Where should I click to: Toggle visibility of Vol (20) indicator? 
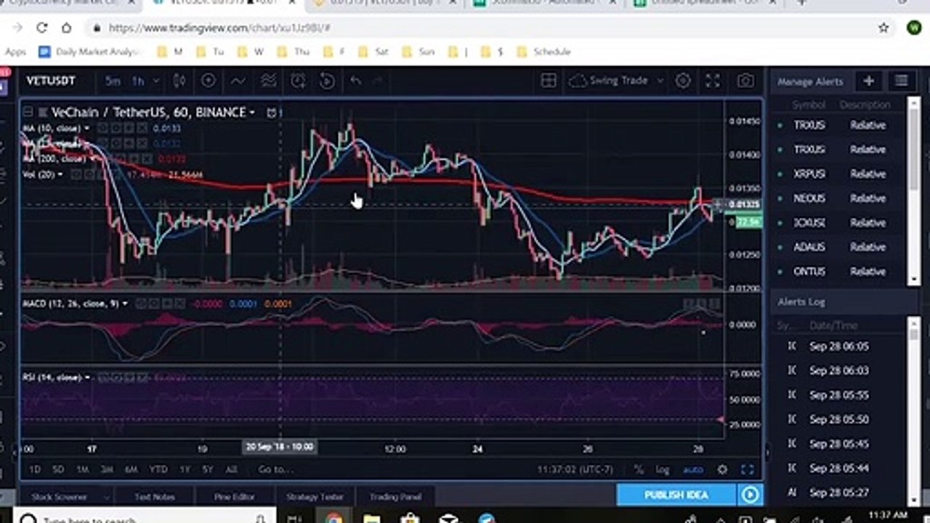pyautogui.click(x=76, y=174)
